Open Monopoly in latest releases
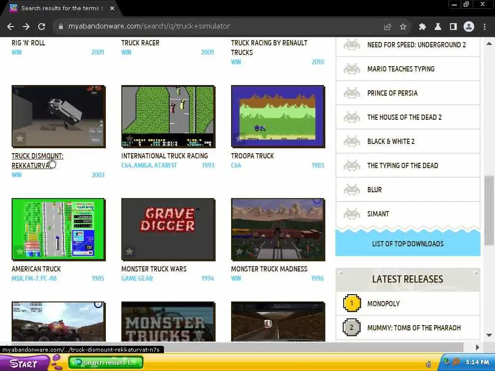Screen dimensions: 495x371 (383, 303)
